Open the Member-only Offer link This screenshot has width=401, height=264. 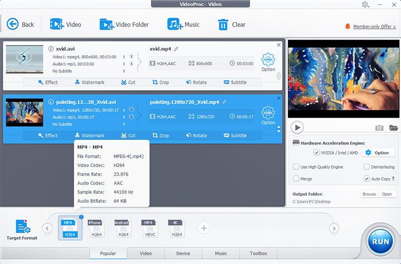[374, 27]
